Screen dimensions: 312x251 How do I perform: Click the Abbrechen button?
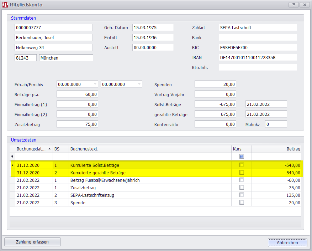pyautogui.click(x=287, y=242)
